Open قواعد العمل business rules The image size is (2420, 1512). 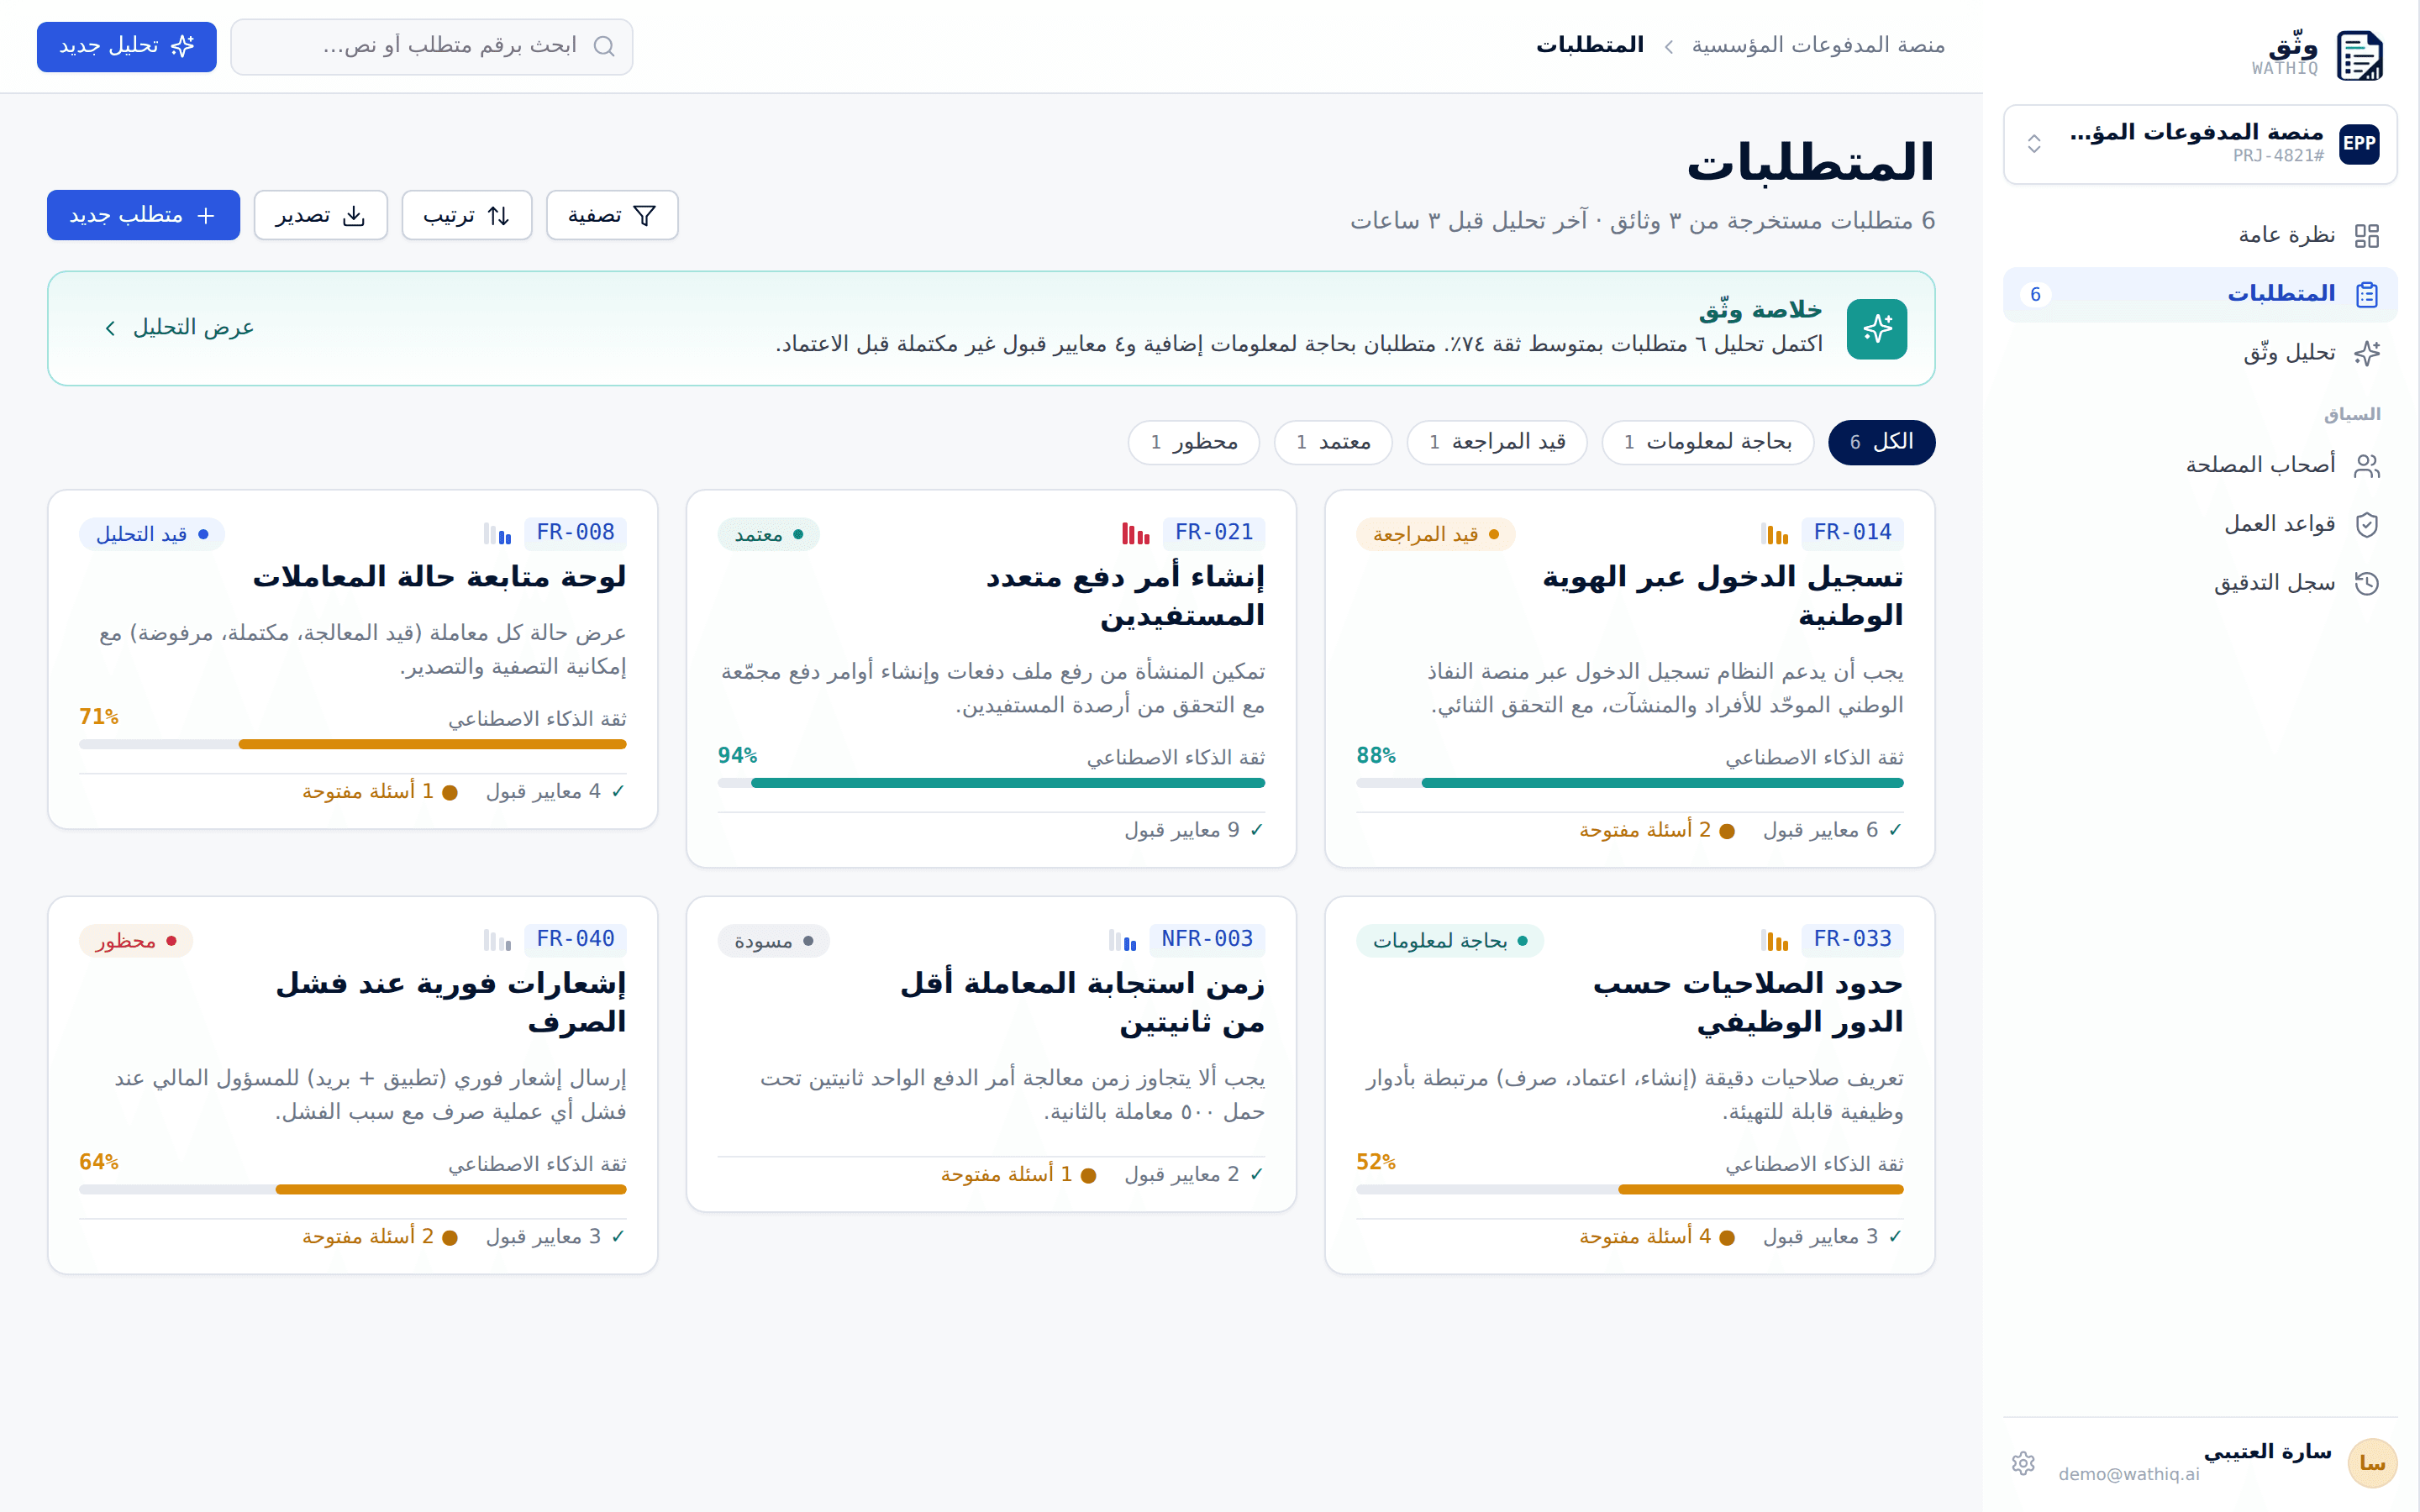[x=2200, y=524]
